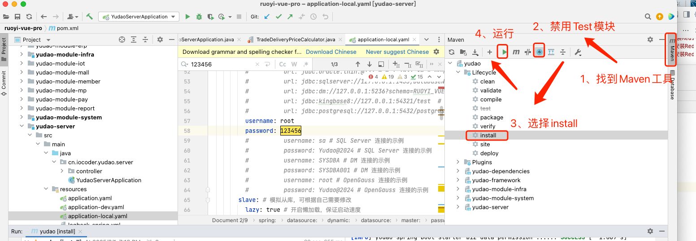
Task: Click Maven download sources icon
Action: tap(474, 52)
